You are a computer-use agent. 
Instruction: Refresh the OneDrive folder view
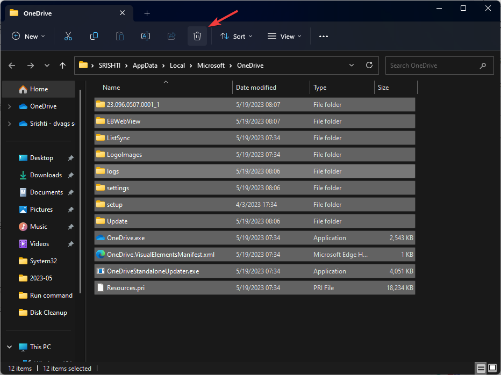coord(369,65)
